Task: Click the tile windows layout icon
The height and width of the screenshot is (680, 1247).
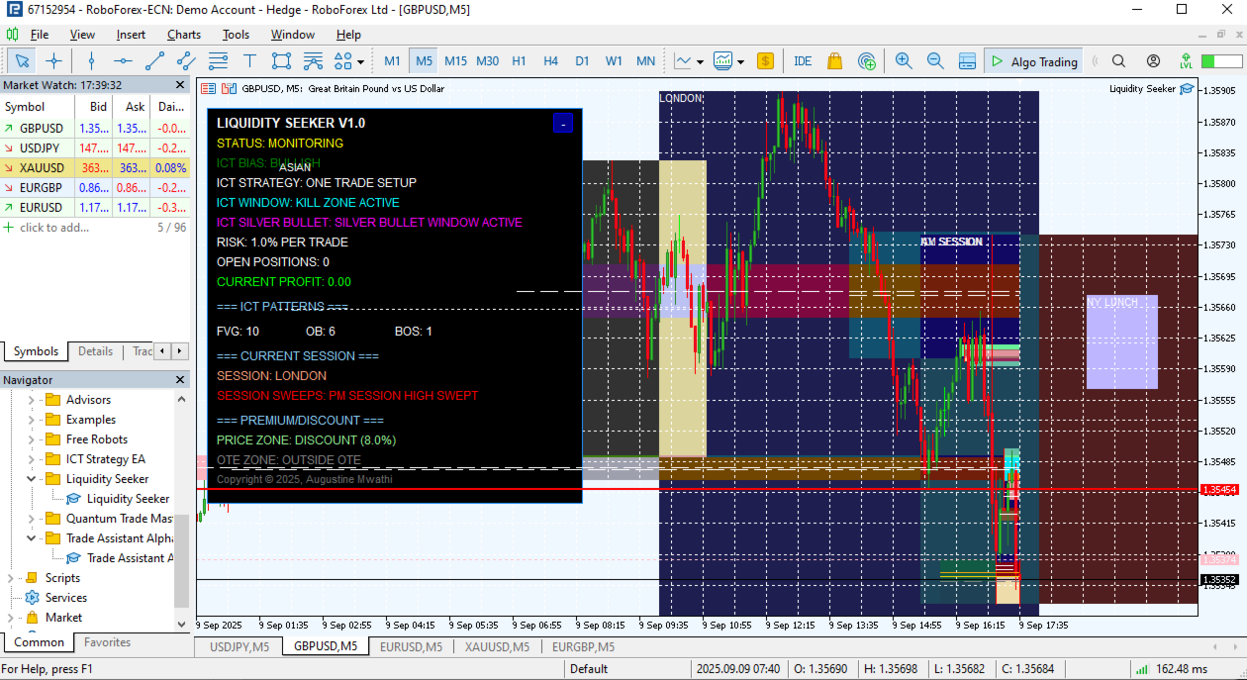Action: click(x=967, y=60)
